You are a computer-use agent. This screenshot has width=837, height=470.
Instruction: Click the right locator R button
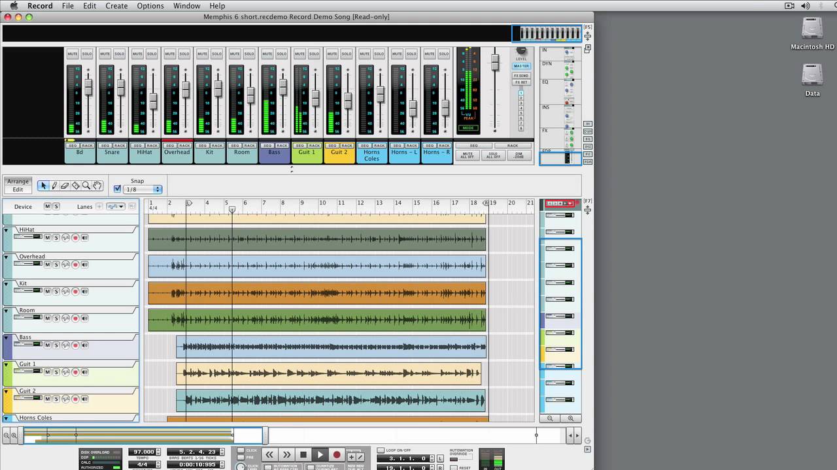[440, 467]
